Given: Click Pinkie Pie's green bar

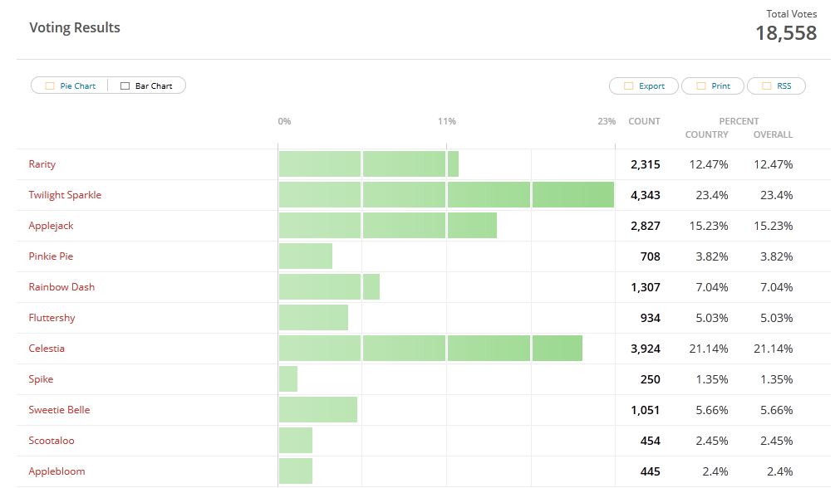Looking at the screenshot, I should tap(306, 256).
